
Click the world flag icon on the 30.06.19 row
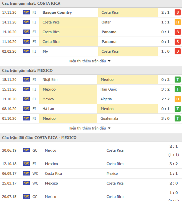26,150
